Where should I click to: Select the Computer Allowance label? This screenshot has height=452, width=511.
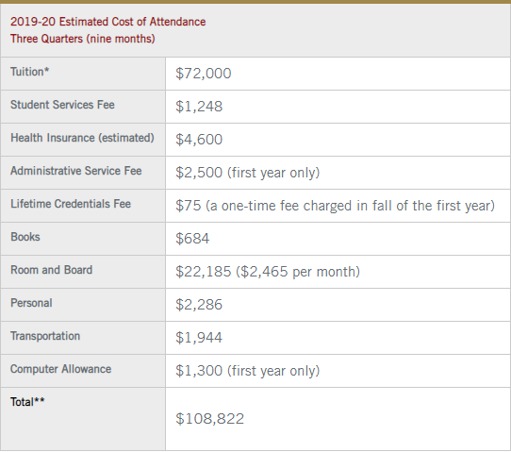[61, 369]
